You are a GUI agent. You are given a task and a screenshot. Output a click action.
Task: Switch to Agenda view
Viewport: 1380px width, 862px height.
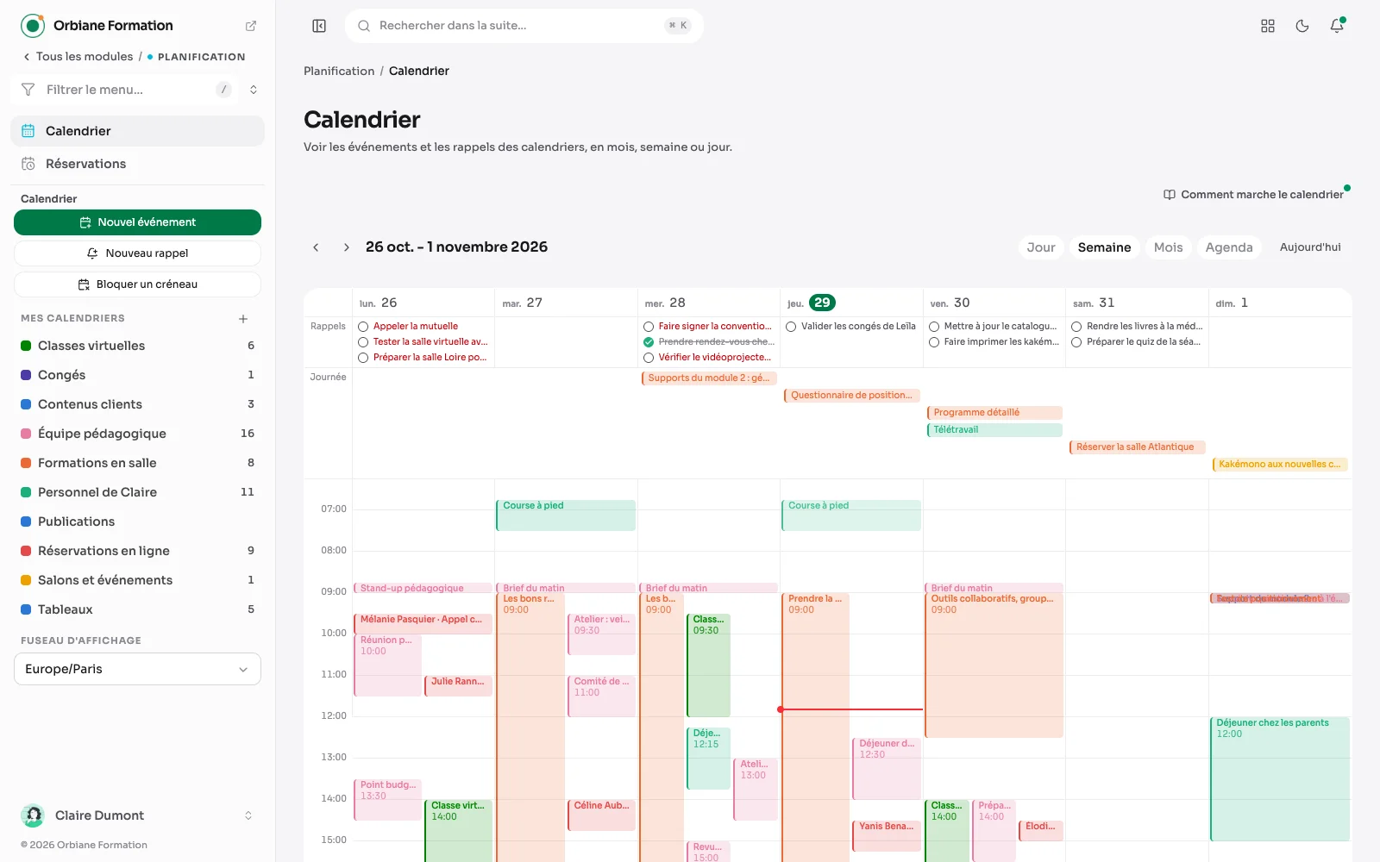pyautogui.click(x=1229, y=247)
